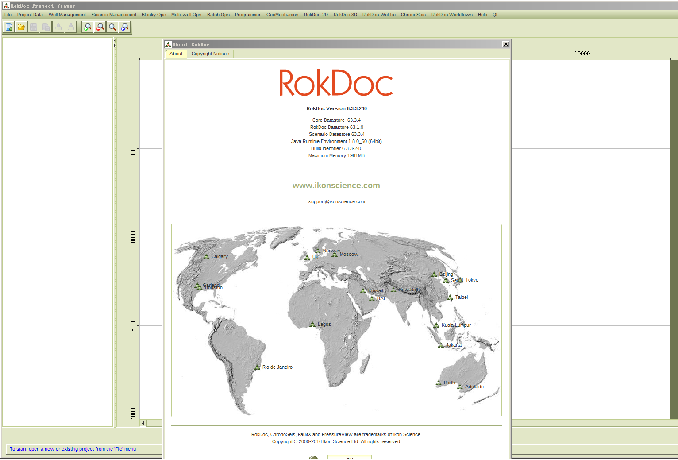Image resolution: width=678 pixels, height=460 pixels.
Task: Return to previous zoom with blue arrow magnifier
Action: pos(125,27)
